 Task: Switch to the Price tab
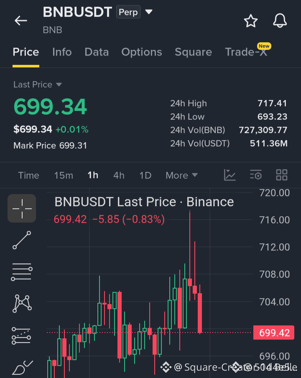click(26, 52)
